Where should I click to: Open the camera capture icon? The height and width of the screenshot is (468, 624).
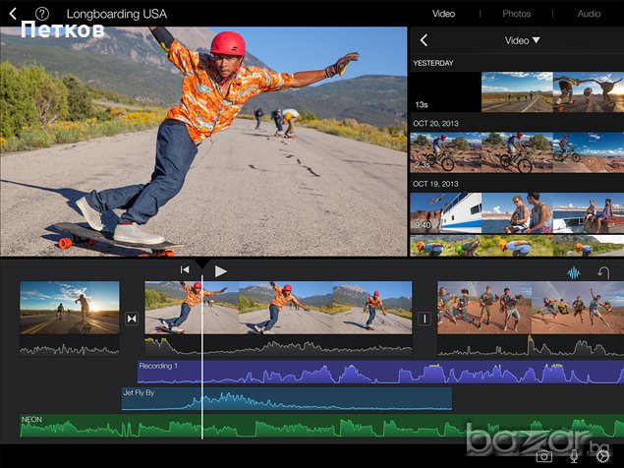(543, 455)
